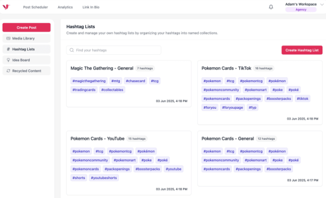This screenshot has height=198, width=326.
Task: Click the #foryou tag
Action: tap(210, 107)
